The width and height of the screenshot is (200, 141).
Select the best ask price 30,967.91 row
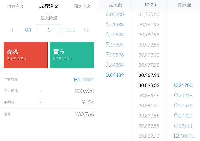149,75
